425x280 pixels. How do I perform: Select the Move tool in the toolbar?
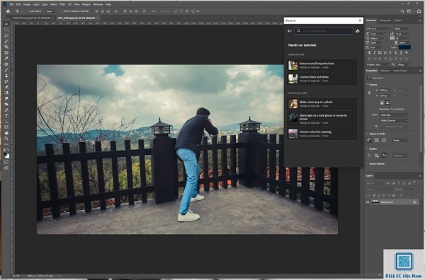coord(6,24)
